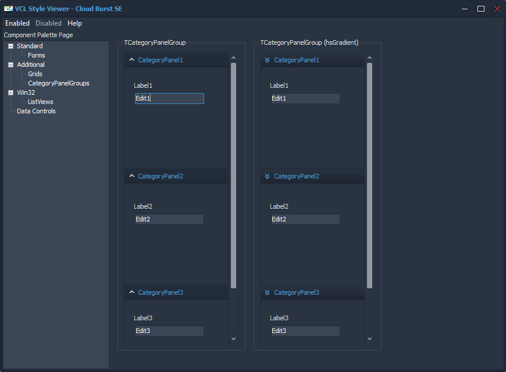Focus the Edit2 field in left group
The height and width of the screenshot is (372, 506).
coord(169,219)
